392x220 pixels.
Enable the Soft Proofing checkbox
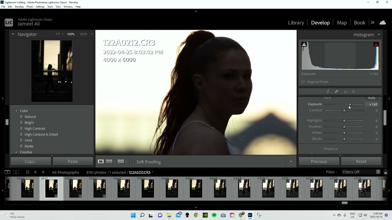(x=134, y=162)
